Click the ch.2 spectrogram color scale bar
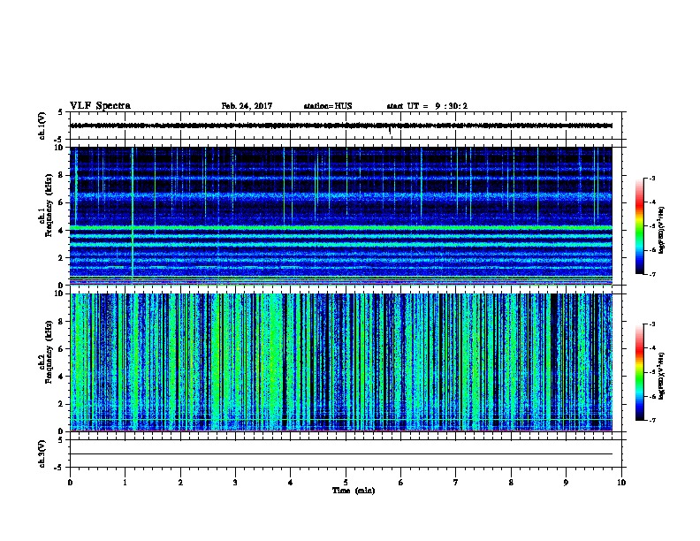This screenshot has width=700, height=541. (640, 372)
